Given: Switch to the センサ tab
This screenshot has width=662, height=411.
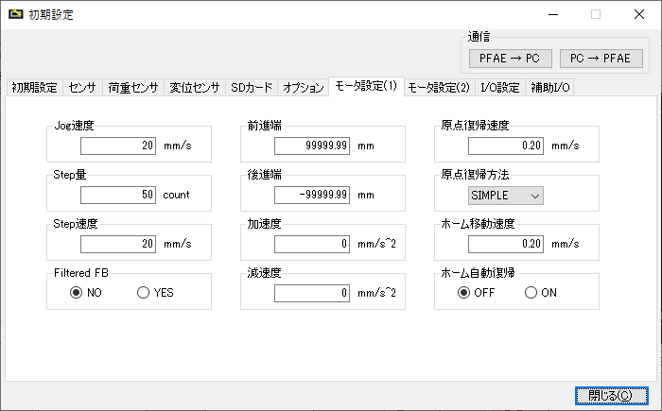Looking at the screenshot, I should pos(82,87).
